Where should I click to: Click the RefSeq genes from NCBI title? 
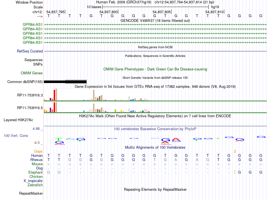pyautogui.click(x=155, y=47)
